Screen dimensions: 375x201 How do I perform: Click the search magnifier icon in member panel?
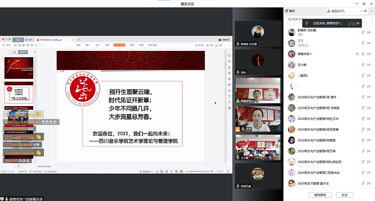[x=289, y=20]
